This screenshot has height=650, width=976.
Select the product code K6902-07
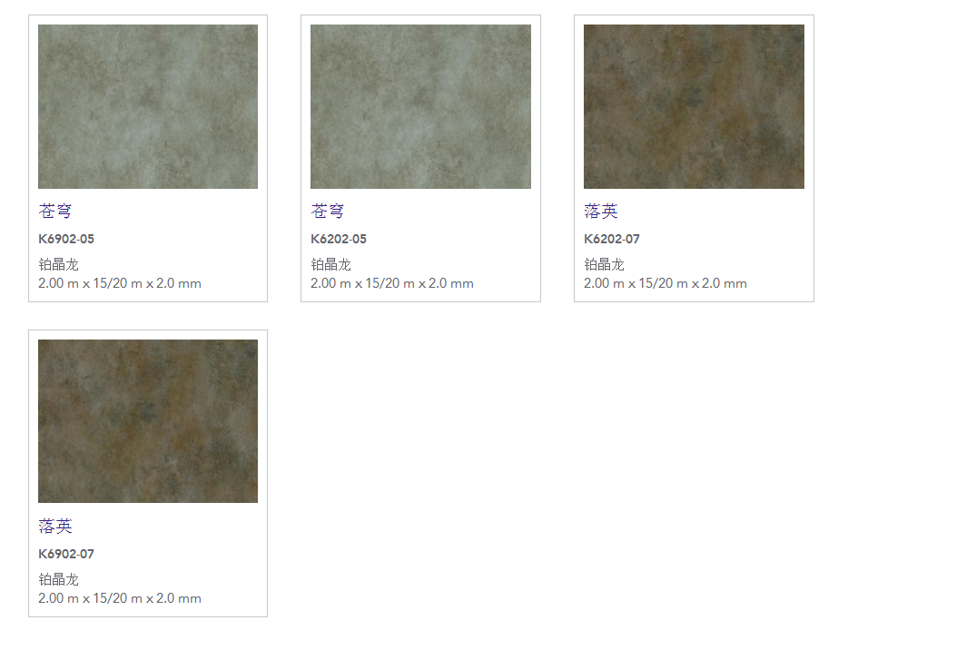pyautogui.click(x=66, y=555)
